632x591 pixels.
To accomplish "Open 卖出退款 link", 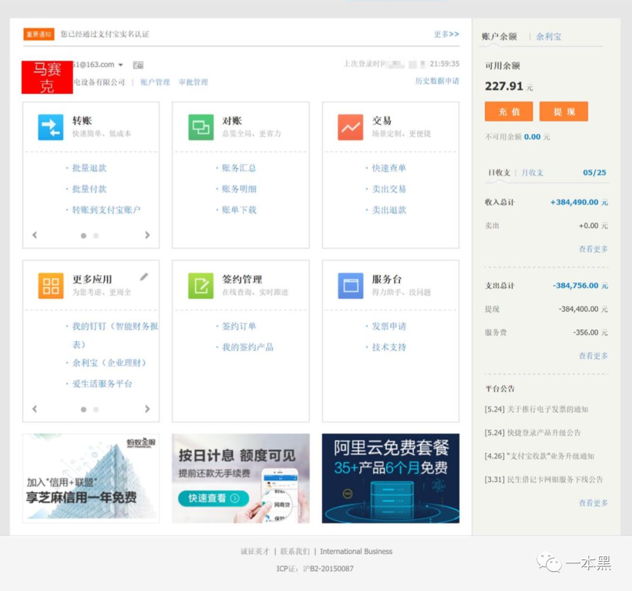I will click(389, 210).
